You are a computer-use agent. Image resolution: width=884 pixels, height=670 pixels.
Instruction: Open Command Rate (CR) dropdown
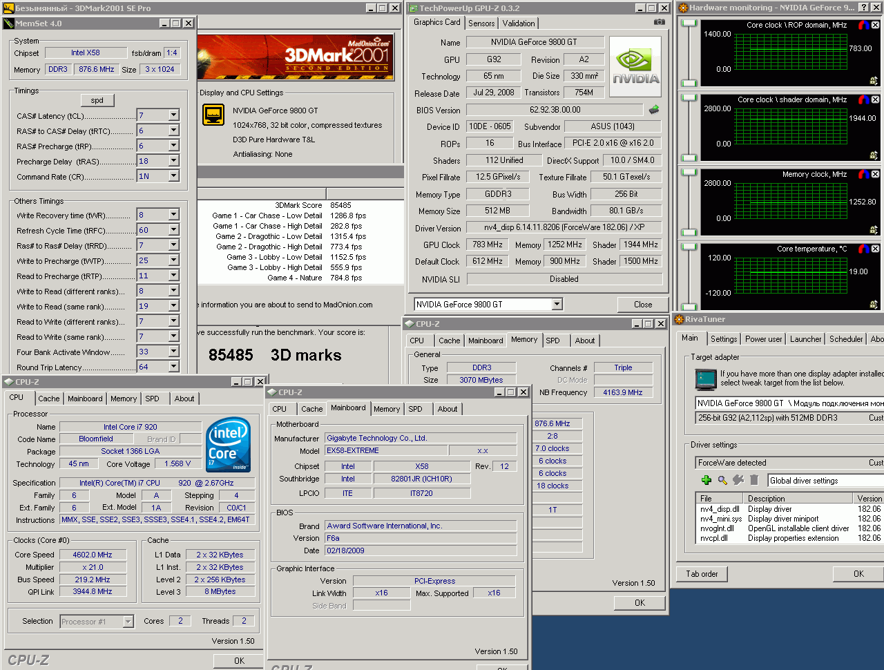(173, 176)
